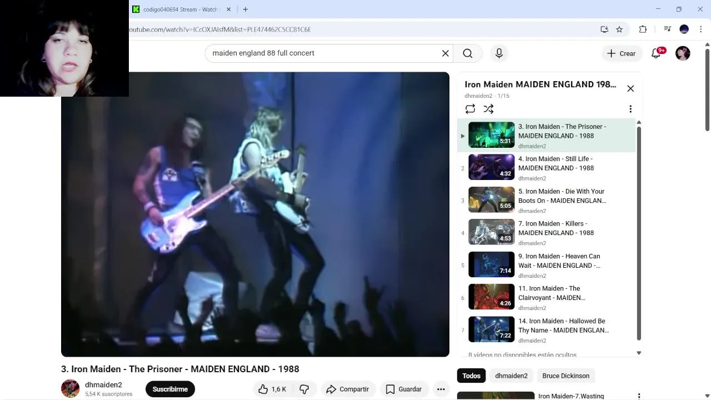This screenshot has height=400, width=711.
Task: Select the codigo040694 Stream browser tab
Action: pos(181,9)
